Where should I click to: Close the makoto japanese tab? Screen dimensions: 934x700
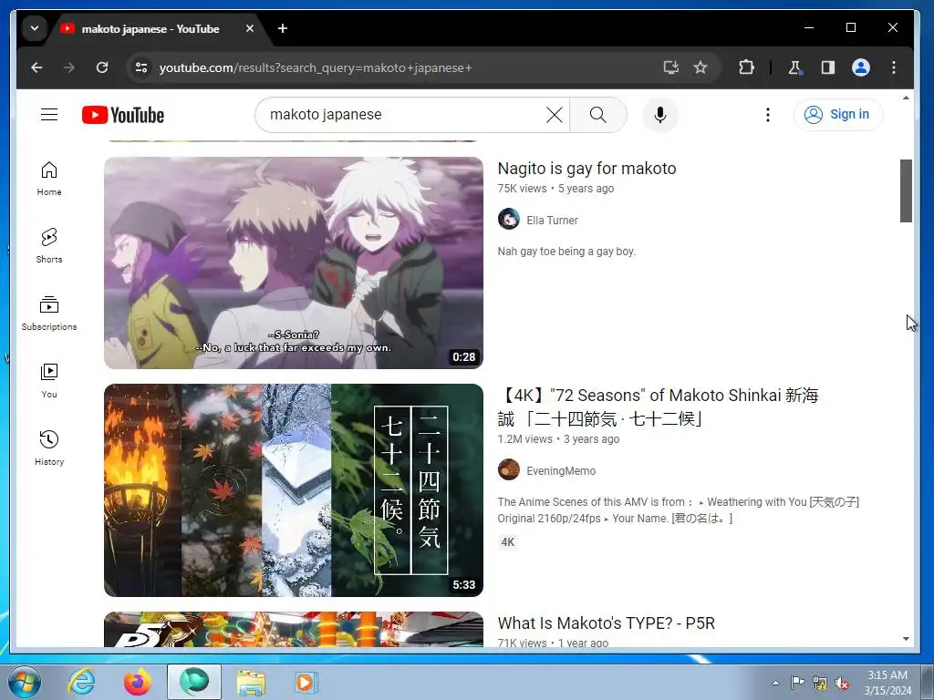tap(250, 28)
